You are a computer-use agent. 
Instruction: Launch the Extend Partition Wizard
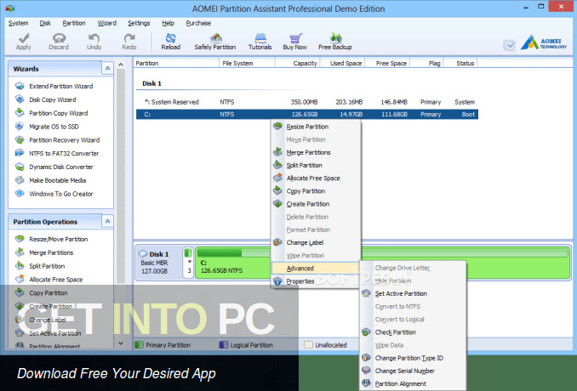61,86
